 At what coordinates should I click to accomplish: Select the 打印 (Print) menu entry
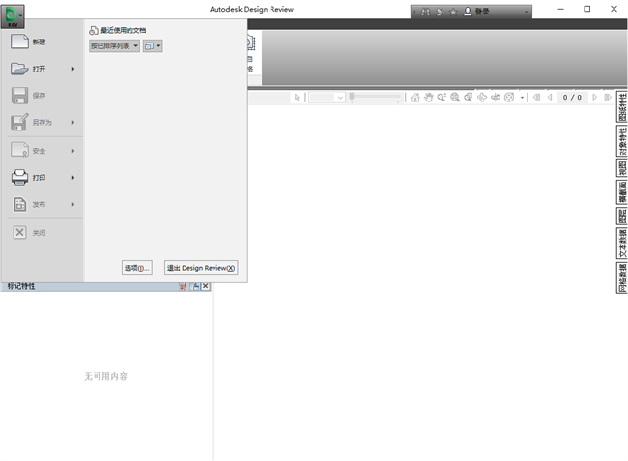(x=43, y=178)
